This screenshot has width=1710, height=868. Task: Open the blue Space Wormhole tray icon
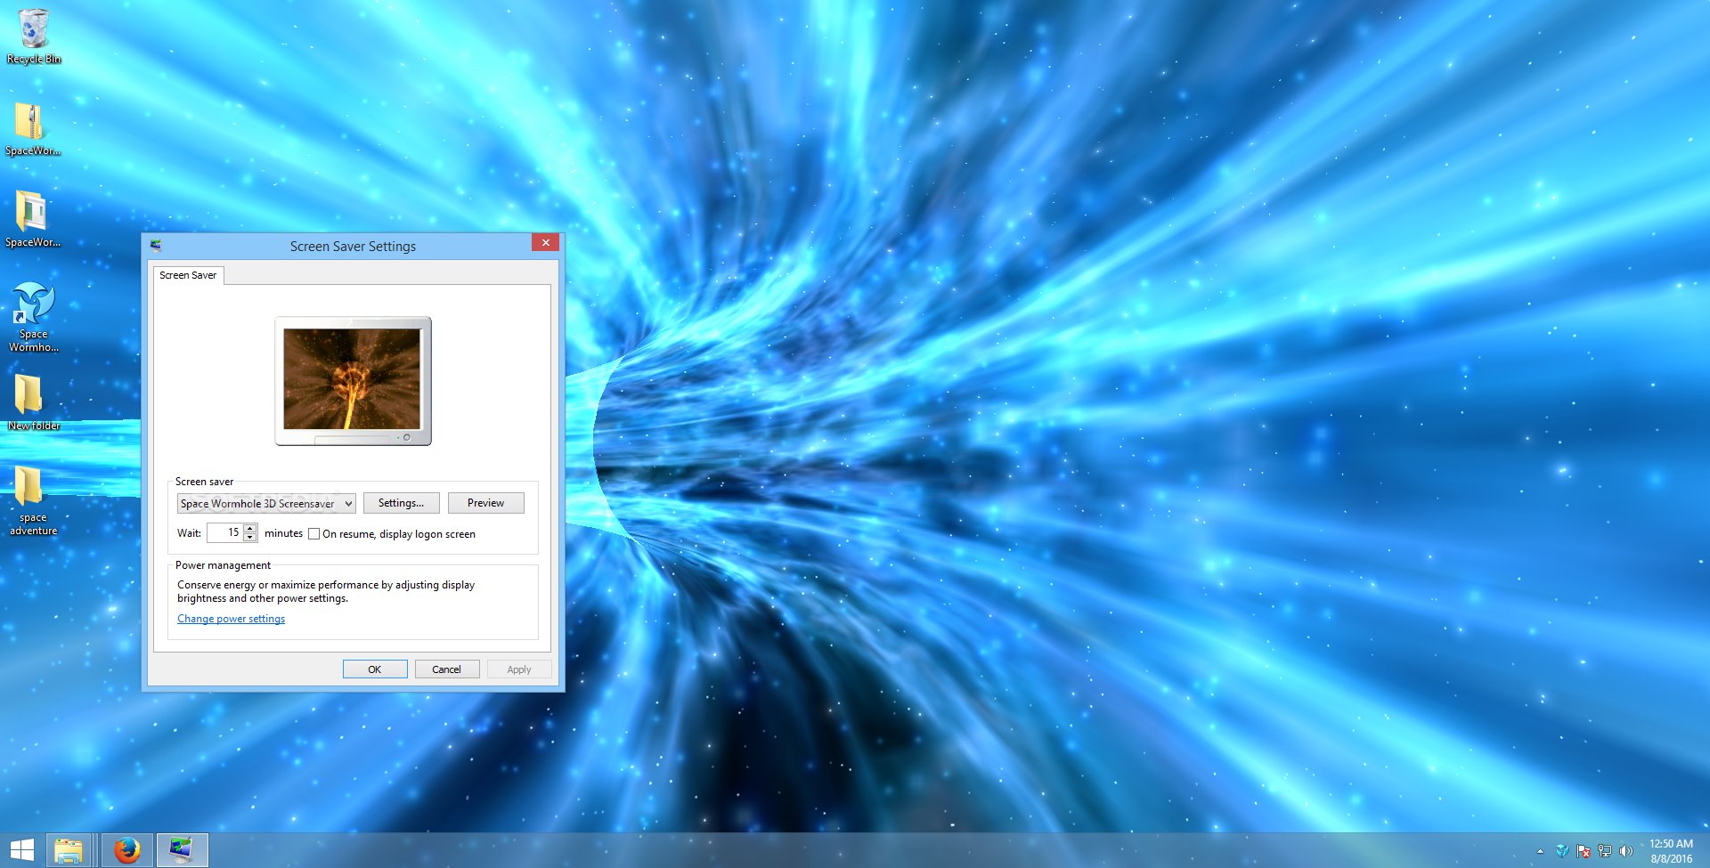1562,851
